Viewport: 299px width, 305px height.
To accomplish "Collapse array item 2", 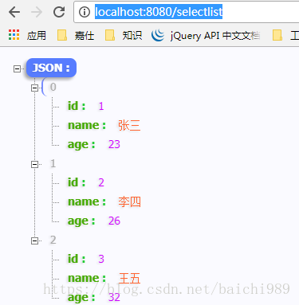I will click(34, 240).
